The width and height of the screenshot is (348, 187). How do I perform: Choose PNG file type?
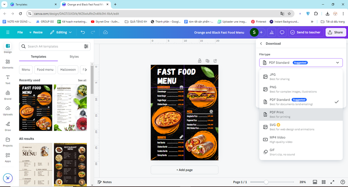[301, 89]
